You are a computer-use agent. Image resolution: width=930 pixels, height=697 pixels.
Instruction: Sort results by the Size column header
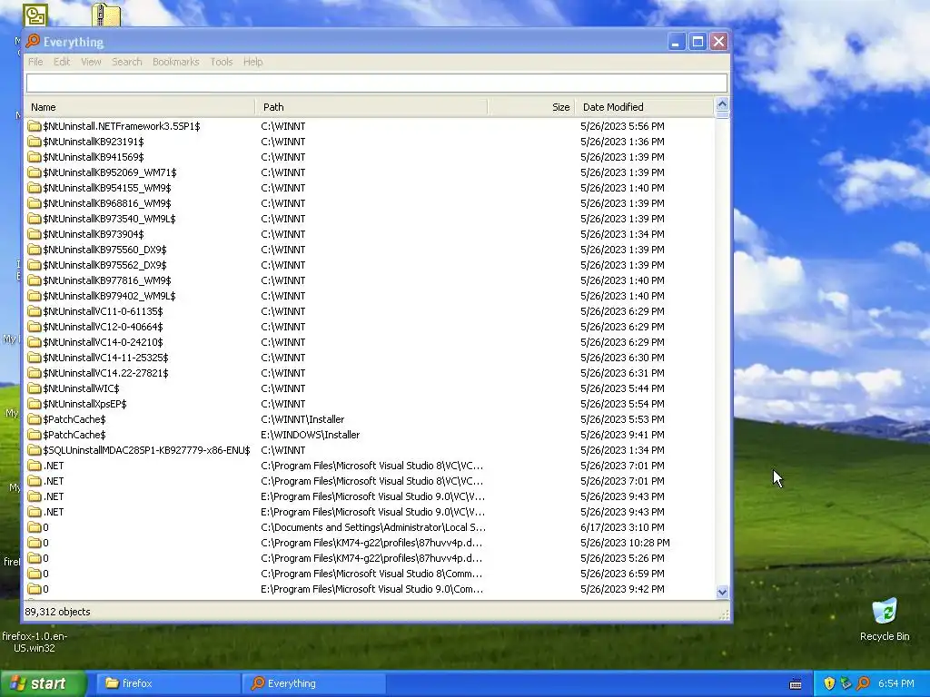(x=530, y=107)
